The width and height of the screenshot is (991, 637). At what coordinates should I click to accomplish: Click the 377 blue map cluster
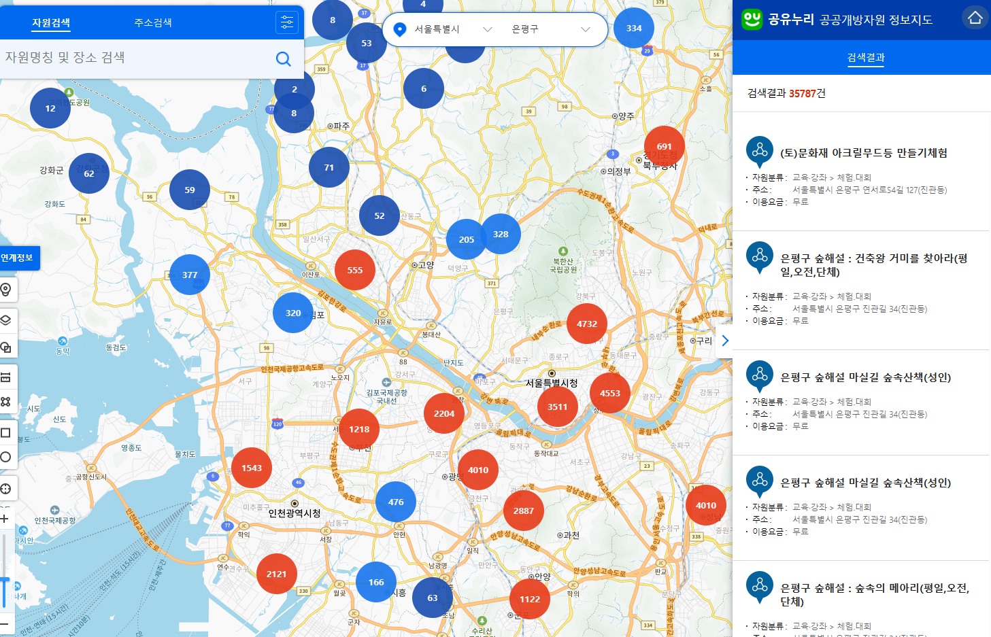pos(190,275)
